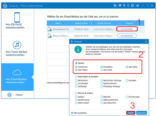156x116 pixels.
Task: Enable the Nachrichten checkbox
Action: [76, 80]
